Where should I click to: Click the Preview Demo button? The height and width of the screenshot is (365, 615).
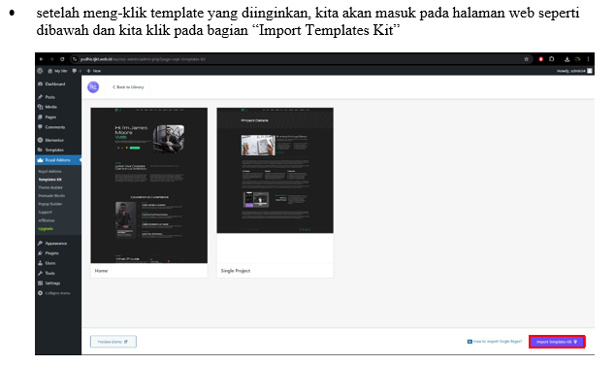[x=113, y=342]
